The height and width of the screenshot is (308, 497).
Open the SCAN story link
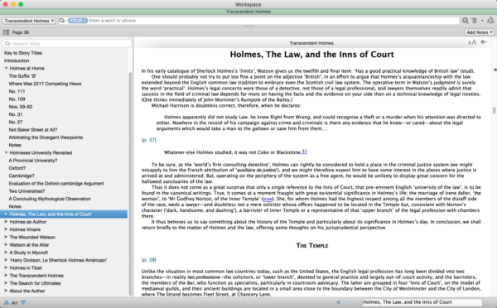pos(268,199)
